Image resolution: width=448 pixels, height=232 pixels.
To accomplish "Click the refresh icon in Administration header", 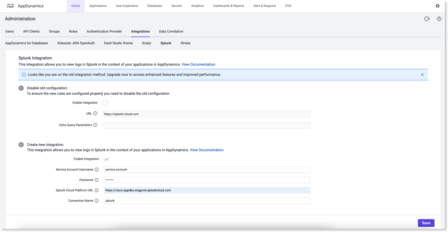I will point(427,19).
